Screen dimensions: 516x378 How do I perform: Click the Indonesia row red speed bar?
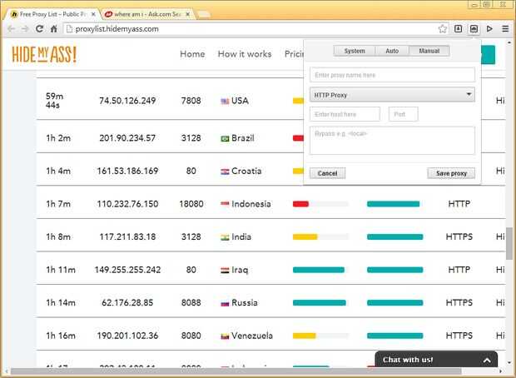pyautogui.click(x=300, y=204)
